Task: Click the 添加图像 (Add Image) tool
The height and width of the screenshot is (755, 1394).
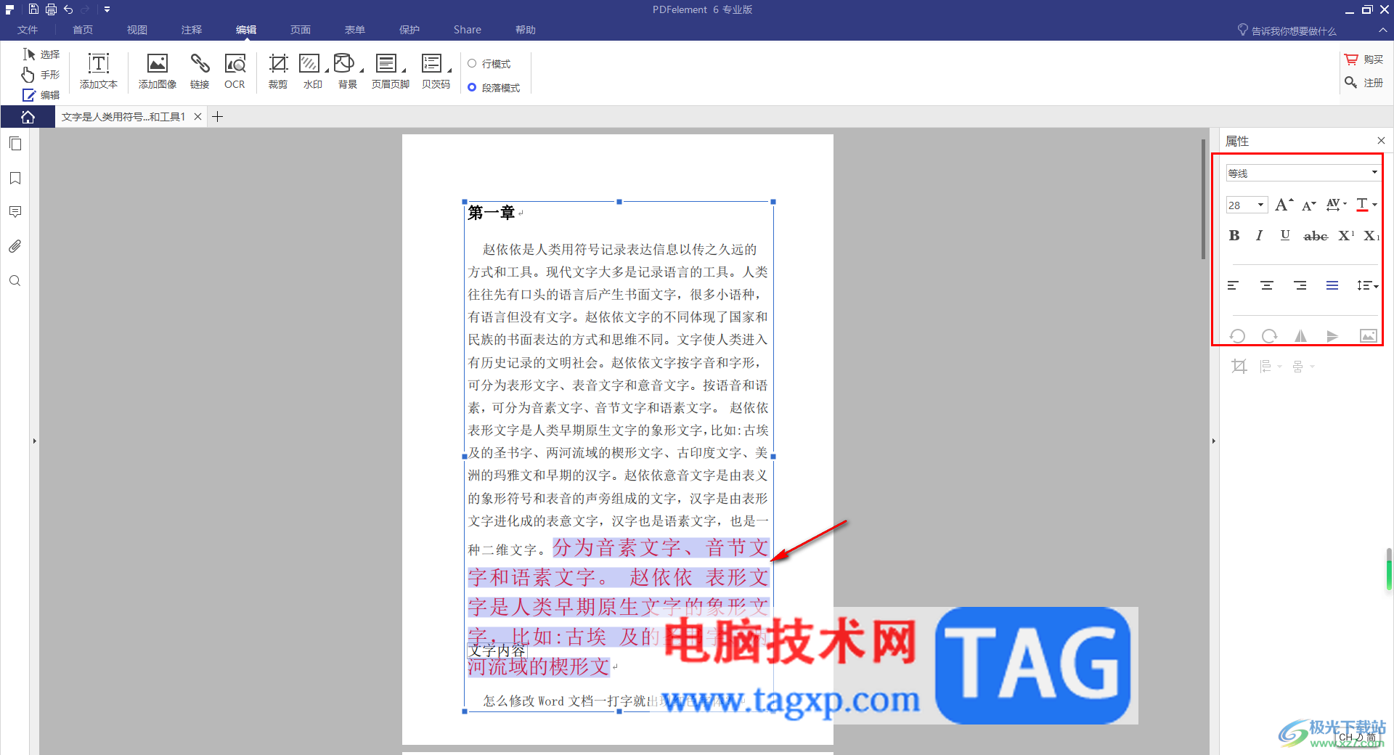Action: click(158, 71)
